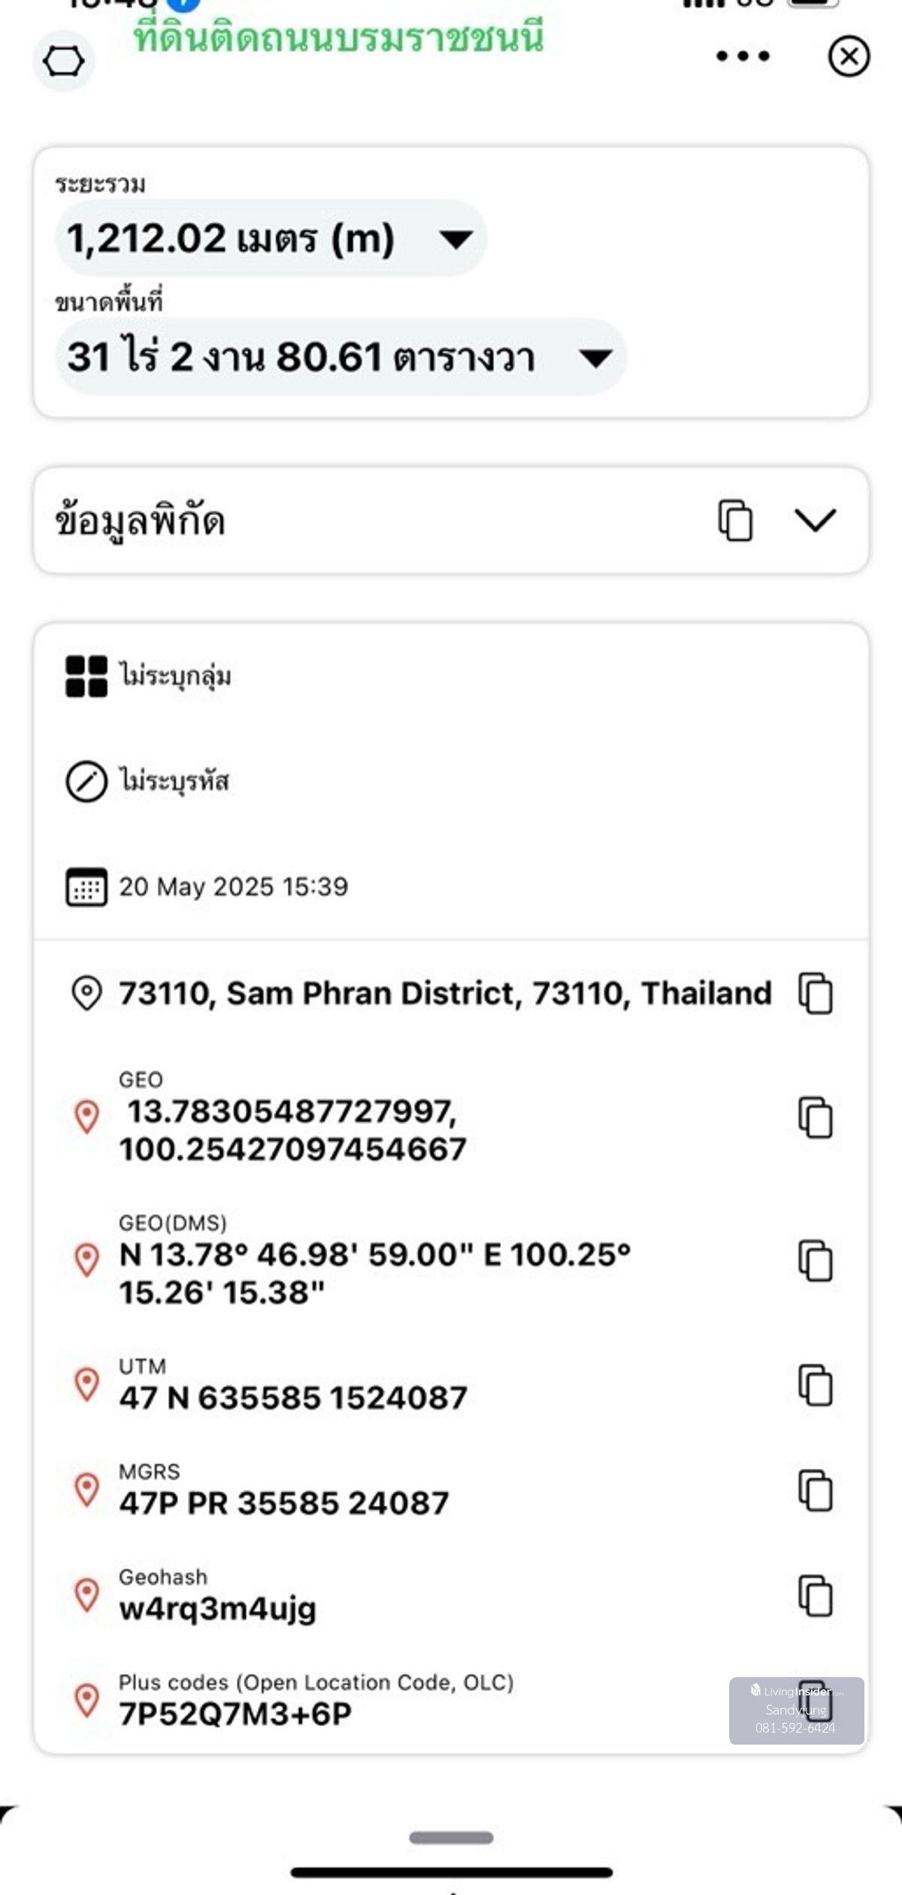The image size is (902, 1895).
Task: Copy the MGRS coordinate value
Action: click(x=816, y=1491)
